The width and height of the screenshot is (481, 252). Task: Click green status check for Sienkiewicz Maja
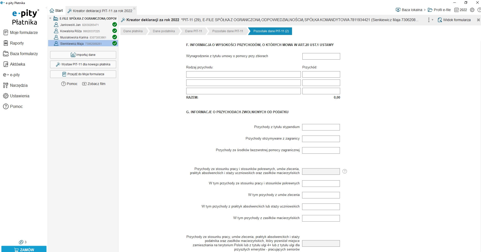coord(115,43)
